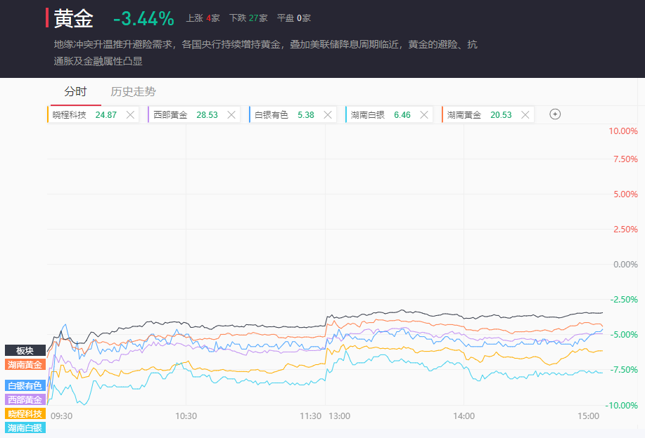
Task: Click the 晓程科技 yellow legend label
Action: 25,413
